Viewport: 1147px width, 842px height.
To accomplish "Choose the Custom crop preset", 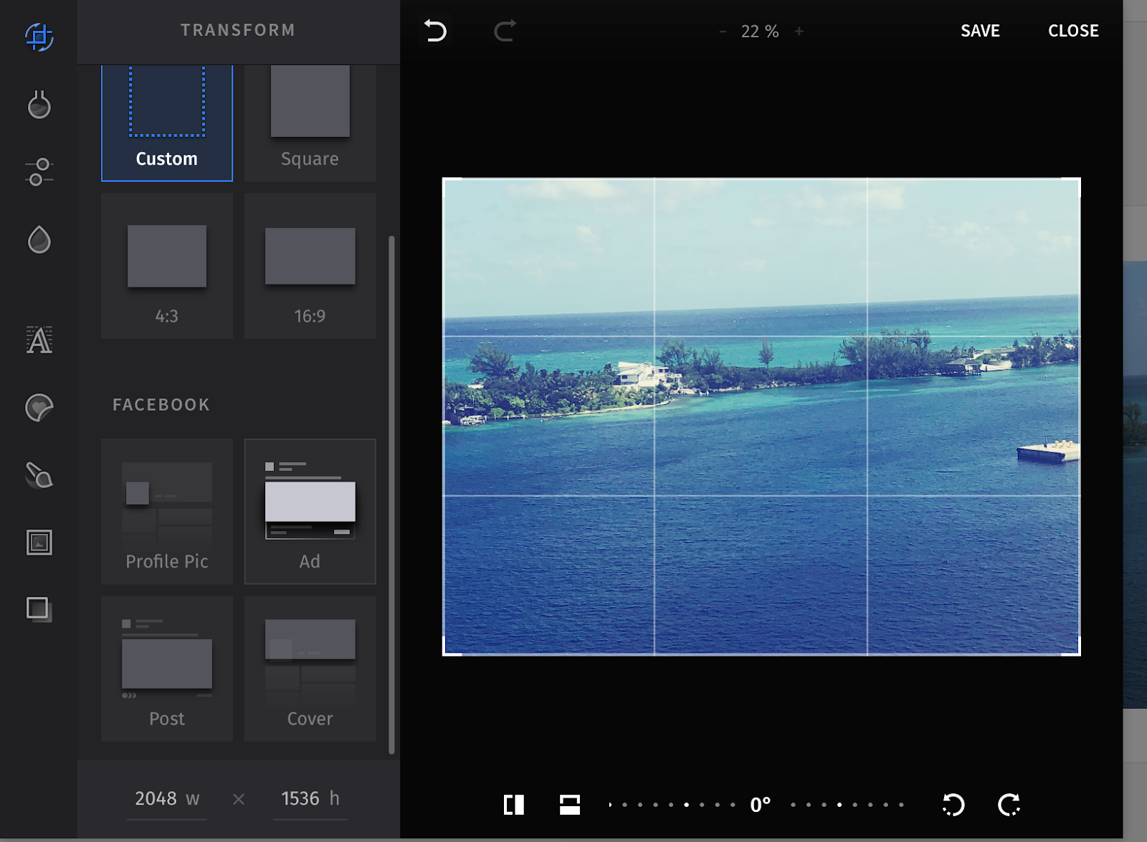I will coord(167,123).
